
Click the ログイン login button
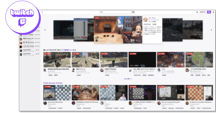click(203, 12)
